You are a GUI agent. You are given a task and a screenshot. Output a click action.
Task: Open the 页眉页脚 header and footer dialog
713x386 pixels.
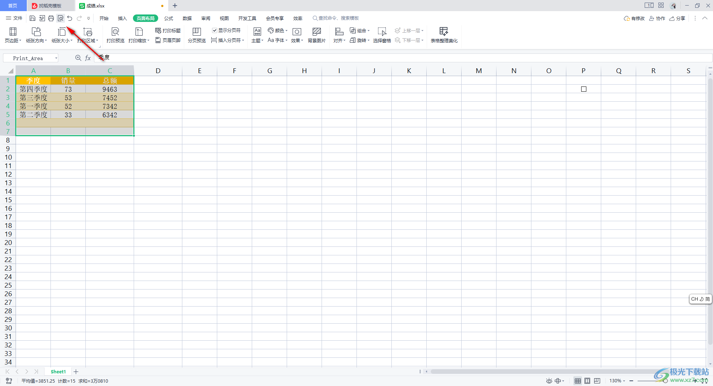click(x=168, y=40)
